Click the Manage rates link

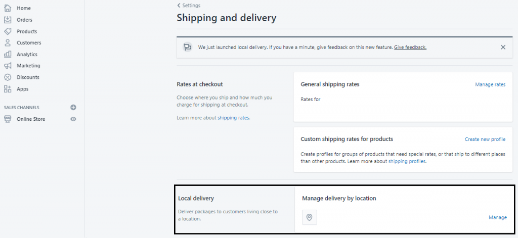[x=490, y=84]
